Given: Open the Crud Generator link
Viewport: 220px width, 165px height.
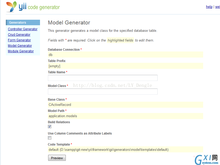Looking at the screenshot, I should pos(19,35).
